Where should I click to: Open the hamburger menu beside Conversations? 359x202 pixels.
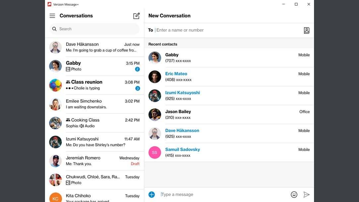coord(52,16)
